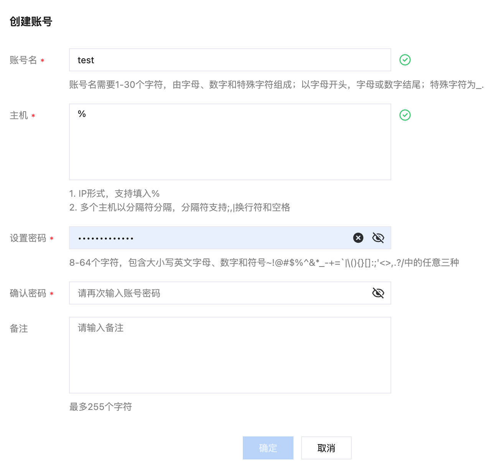Click the 最多255个字符 hint text
This screenshot has width=491, height=474.
(x=101, y=407)
